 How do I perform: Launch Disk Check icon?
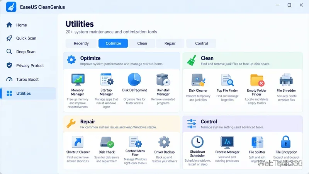[107, 142]
